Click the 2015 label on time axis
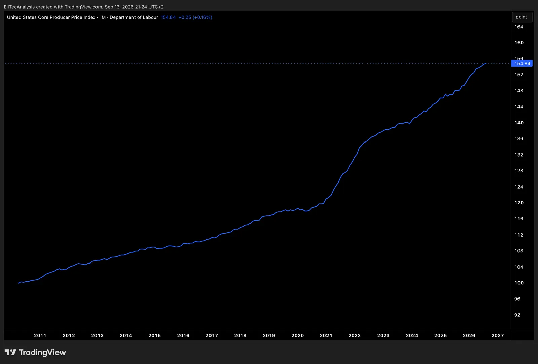 (154, 335)
